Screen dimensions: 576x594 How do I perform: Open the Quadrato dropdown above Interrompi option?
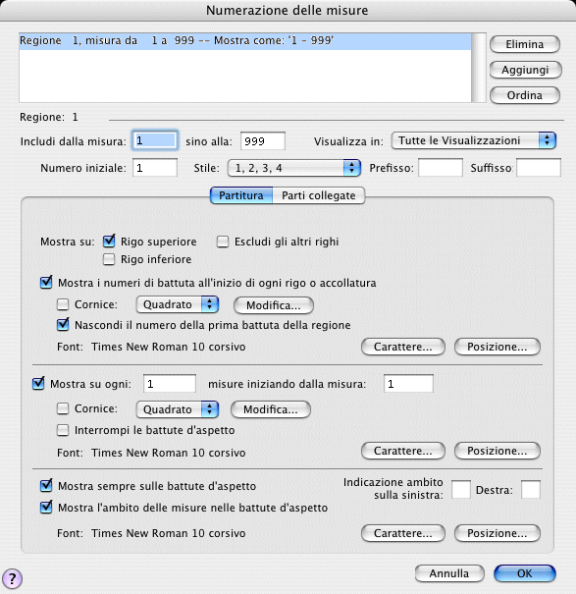click(178, 409)
